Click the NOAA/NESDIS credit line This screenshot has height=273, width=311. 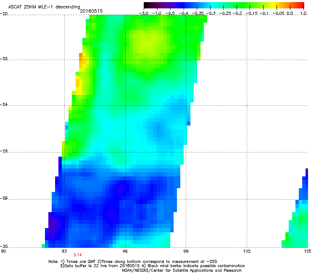click(182, 270)
